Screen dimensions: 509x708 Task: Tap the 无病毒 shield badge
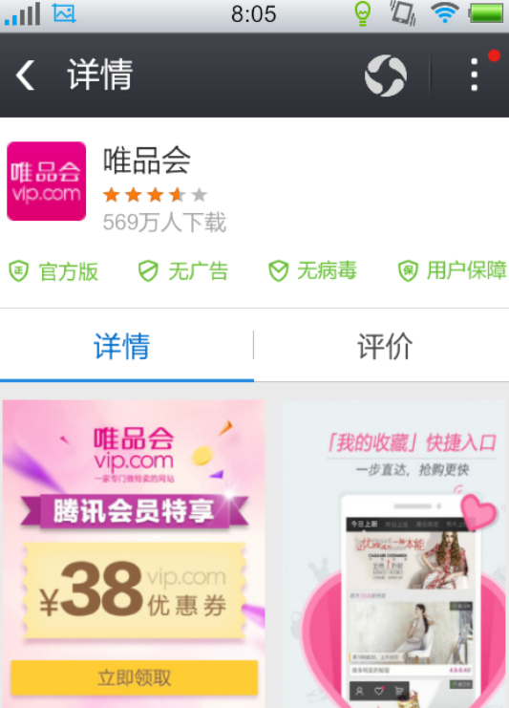click(x=312, y=271)
